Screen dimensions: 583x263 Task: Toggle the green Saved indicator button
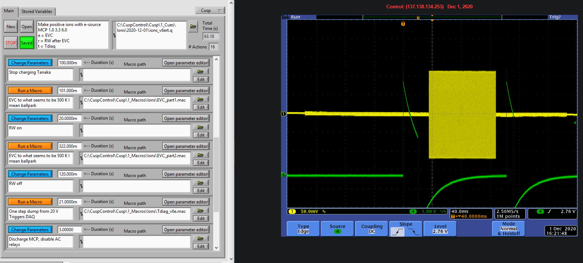pos(26,43)
